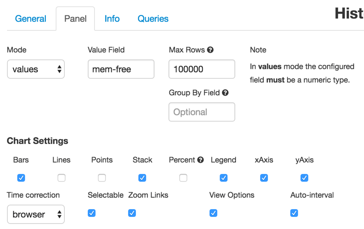
Task: Click the Group By Field help icon
Action: [225, 93]
